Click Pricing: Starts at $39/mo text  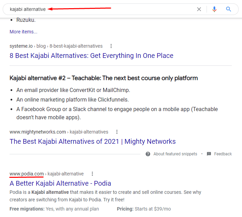144,209
